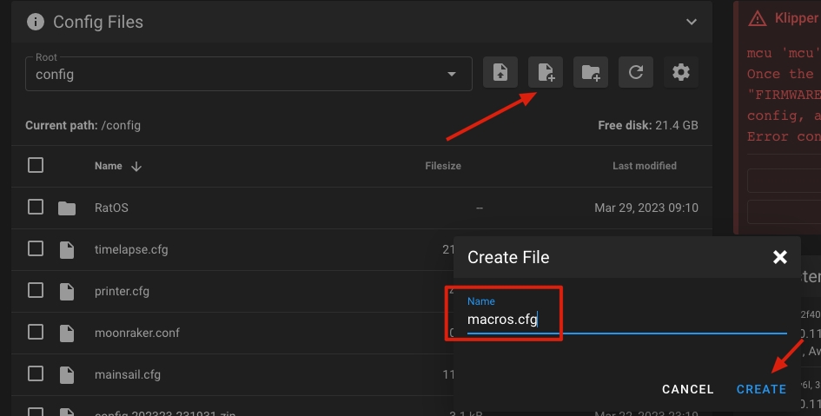Open printer.cfg file

[122, 292]
